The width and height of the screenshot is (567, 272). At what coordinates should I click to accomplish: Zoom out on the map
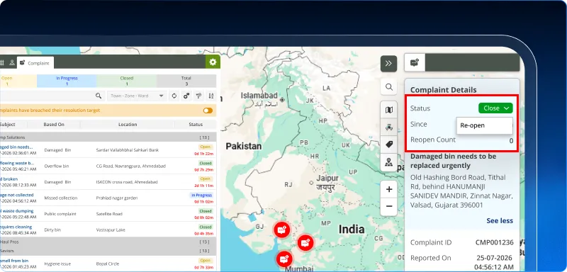tap(388, 207)
